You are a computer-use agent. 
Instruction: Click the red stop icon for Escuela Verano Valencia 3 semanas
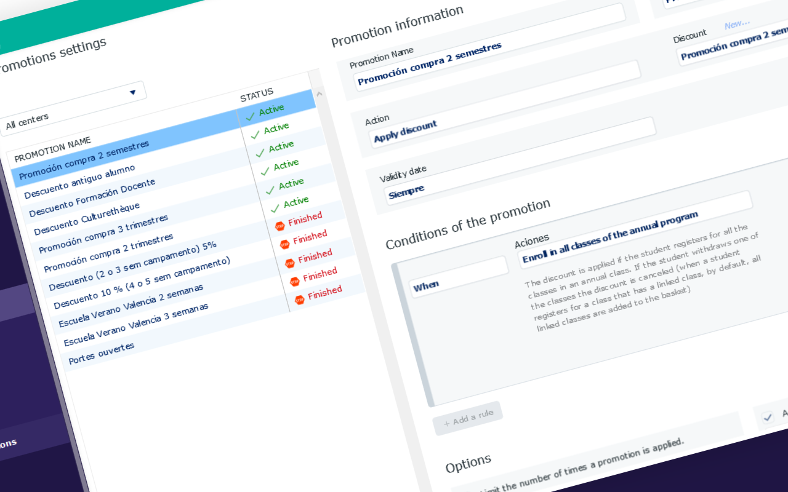click(x=294, y=281)
